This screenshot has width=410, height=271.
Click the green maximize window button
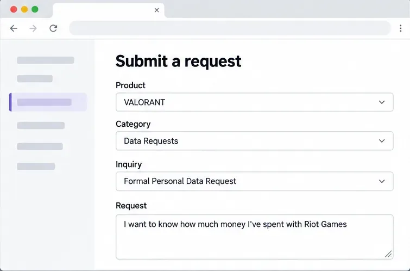[x=35, y=9]
